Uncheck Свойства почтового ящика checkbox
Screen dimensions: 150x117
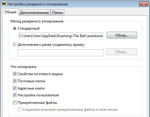(x=15, y=74)
